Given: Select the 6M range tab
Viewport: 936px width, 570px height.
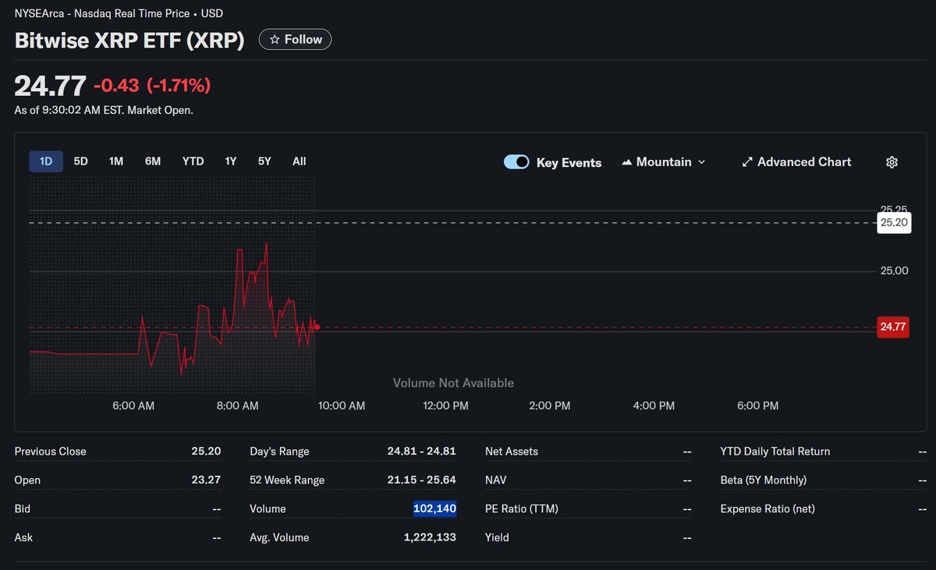Looking at the screenshot, I should click(x=153, y=161).
